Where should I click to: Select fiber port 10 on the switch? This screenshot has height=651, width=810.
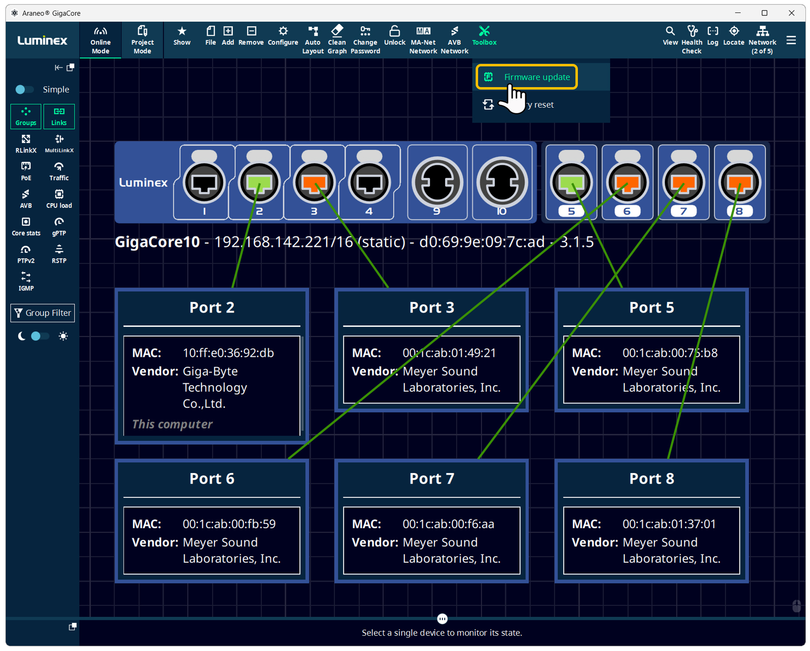(x=502, y=182)
